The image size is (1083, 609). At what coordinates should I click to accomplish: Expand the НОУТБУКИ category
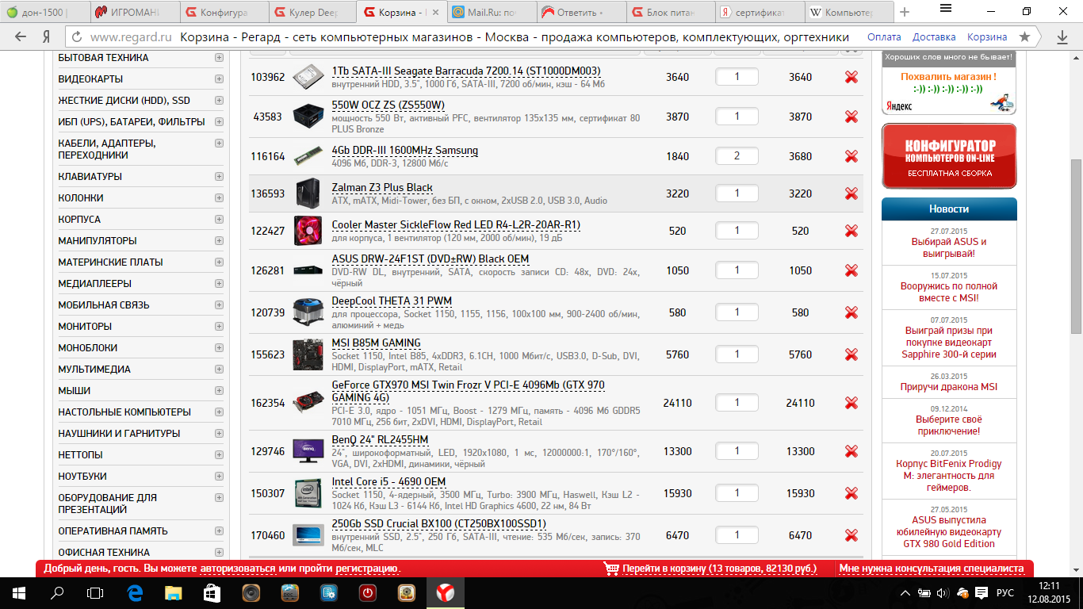click(219, 476)
